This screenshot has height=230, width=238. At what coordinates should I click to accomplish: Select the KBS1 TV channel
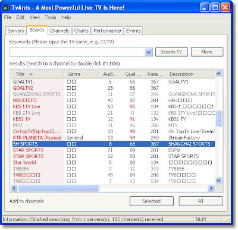pyautogui.click(x=21, y=119)
